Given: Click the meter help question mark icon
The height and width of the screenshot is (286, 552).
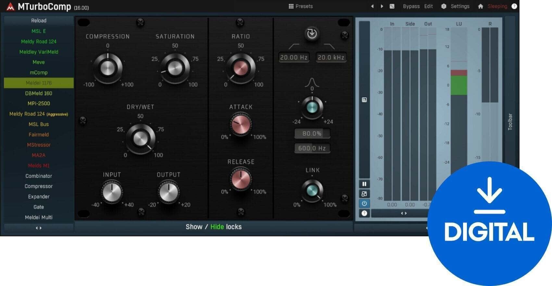Looking at the screenshot, I should pos(364,213).
